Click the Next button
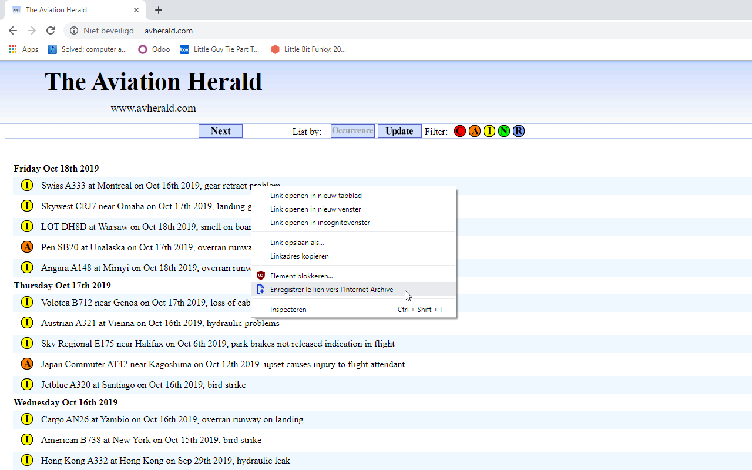Viewport: 752px width, 470px height. [220, 131]
